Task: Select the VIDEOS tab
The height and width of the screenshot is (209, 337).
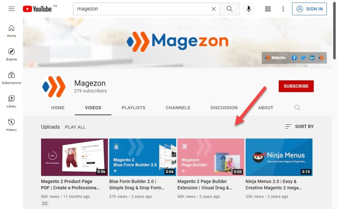Action: click(x=93, y=108)
